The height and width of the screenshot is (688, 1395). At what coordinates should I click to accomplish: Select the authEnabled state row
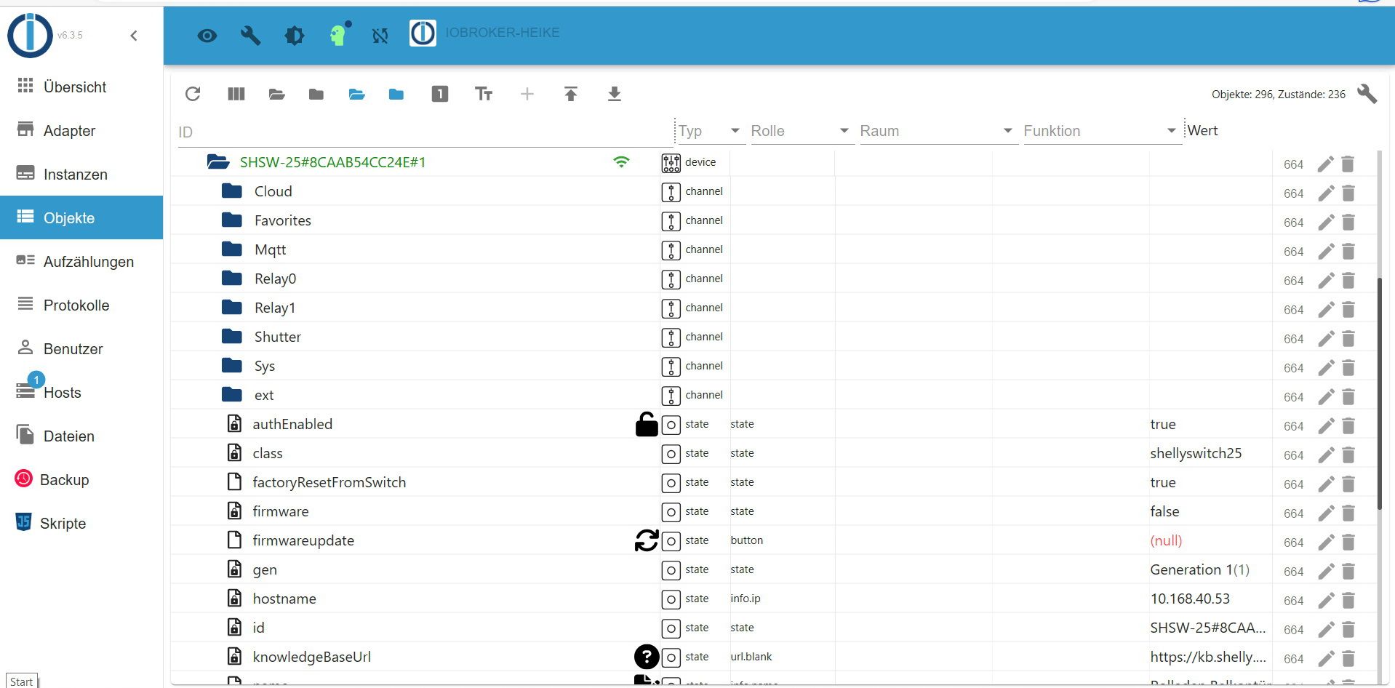tap(773, 424)
